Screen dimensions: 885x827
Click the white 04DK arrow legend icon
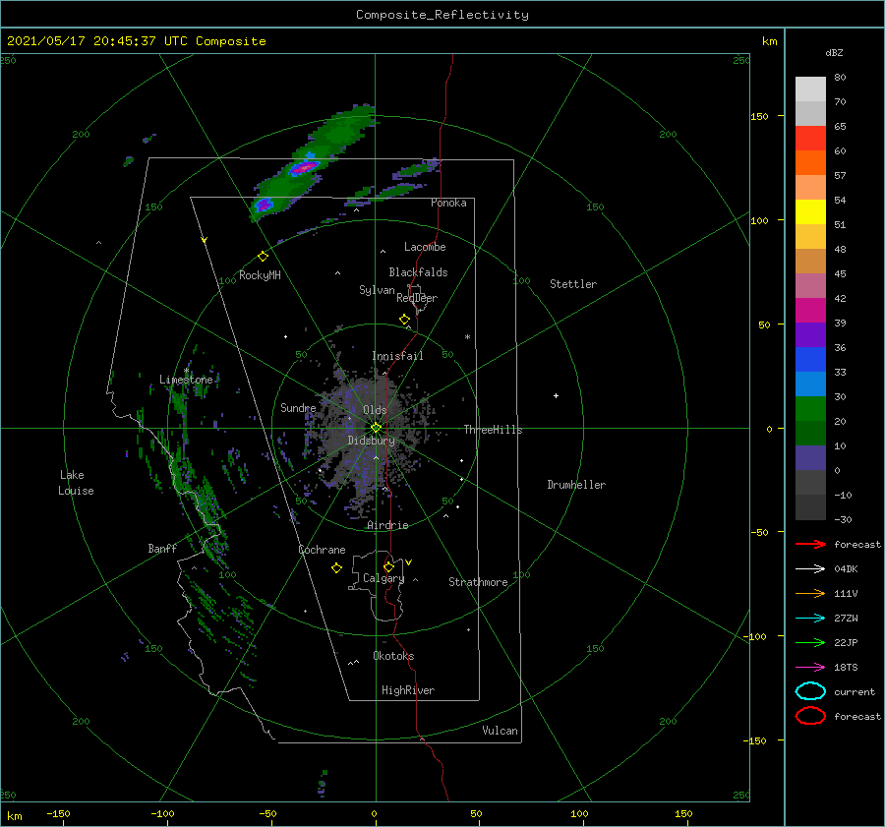(810, 568)
